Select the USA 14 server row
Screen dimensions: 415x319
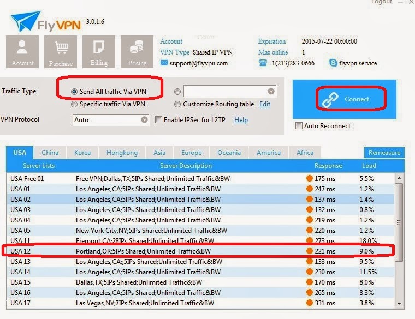coord(200,272)
